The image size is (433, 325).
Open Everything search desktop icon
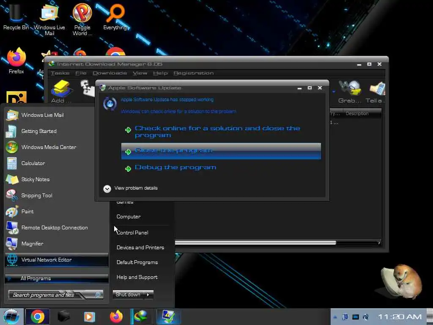pos(115,17)
